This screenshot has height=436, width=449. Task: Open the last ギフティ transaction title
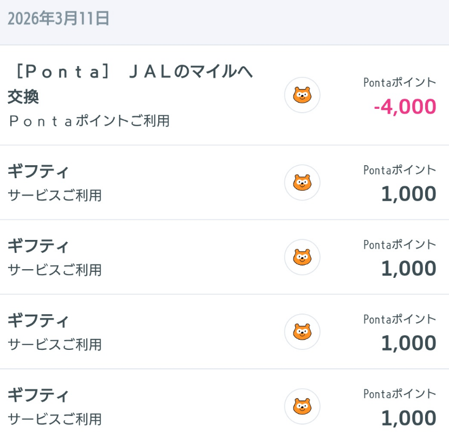[x=38, y=396]
